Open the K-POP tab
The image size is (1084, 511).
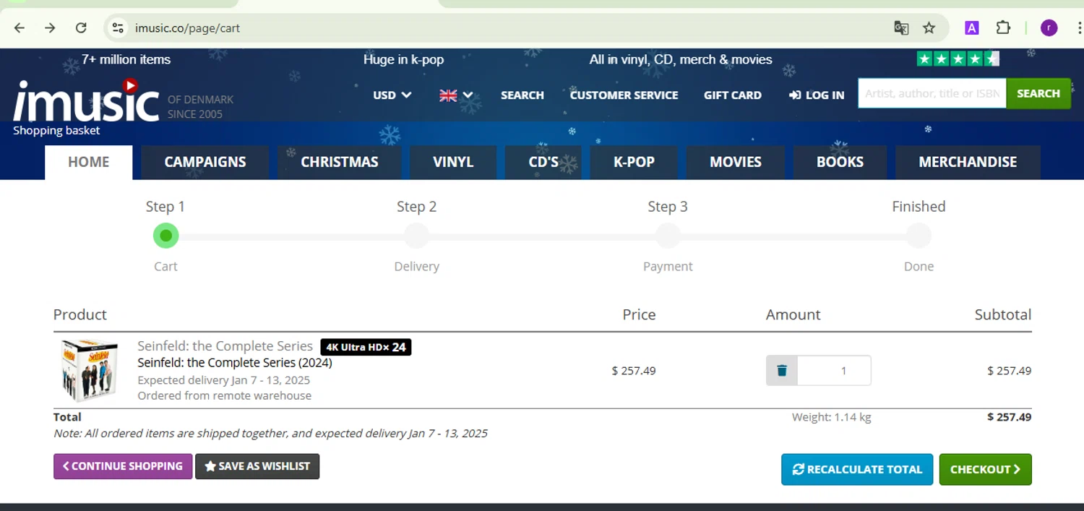(x=634, y=162)
